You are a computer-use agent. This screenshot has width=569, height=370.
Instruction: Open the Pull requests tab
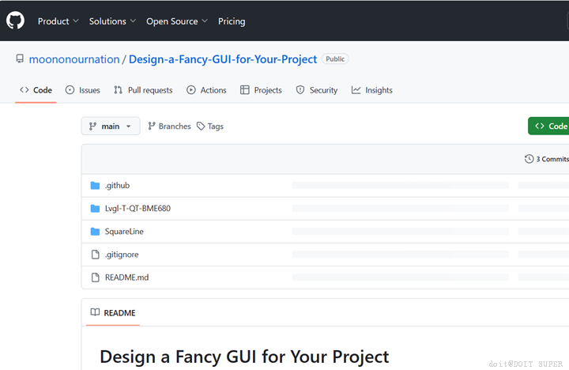(x=143, y=90)
